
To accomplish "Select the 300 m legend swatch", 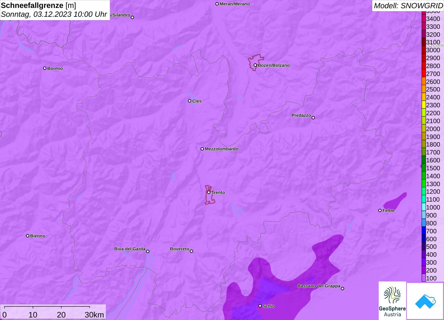I will click(x=424, y=262).
